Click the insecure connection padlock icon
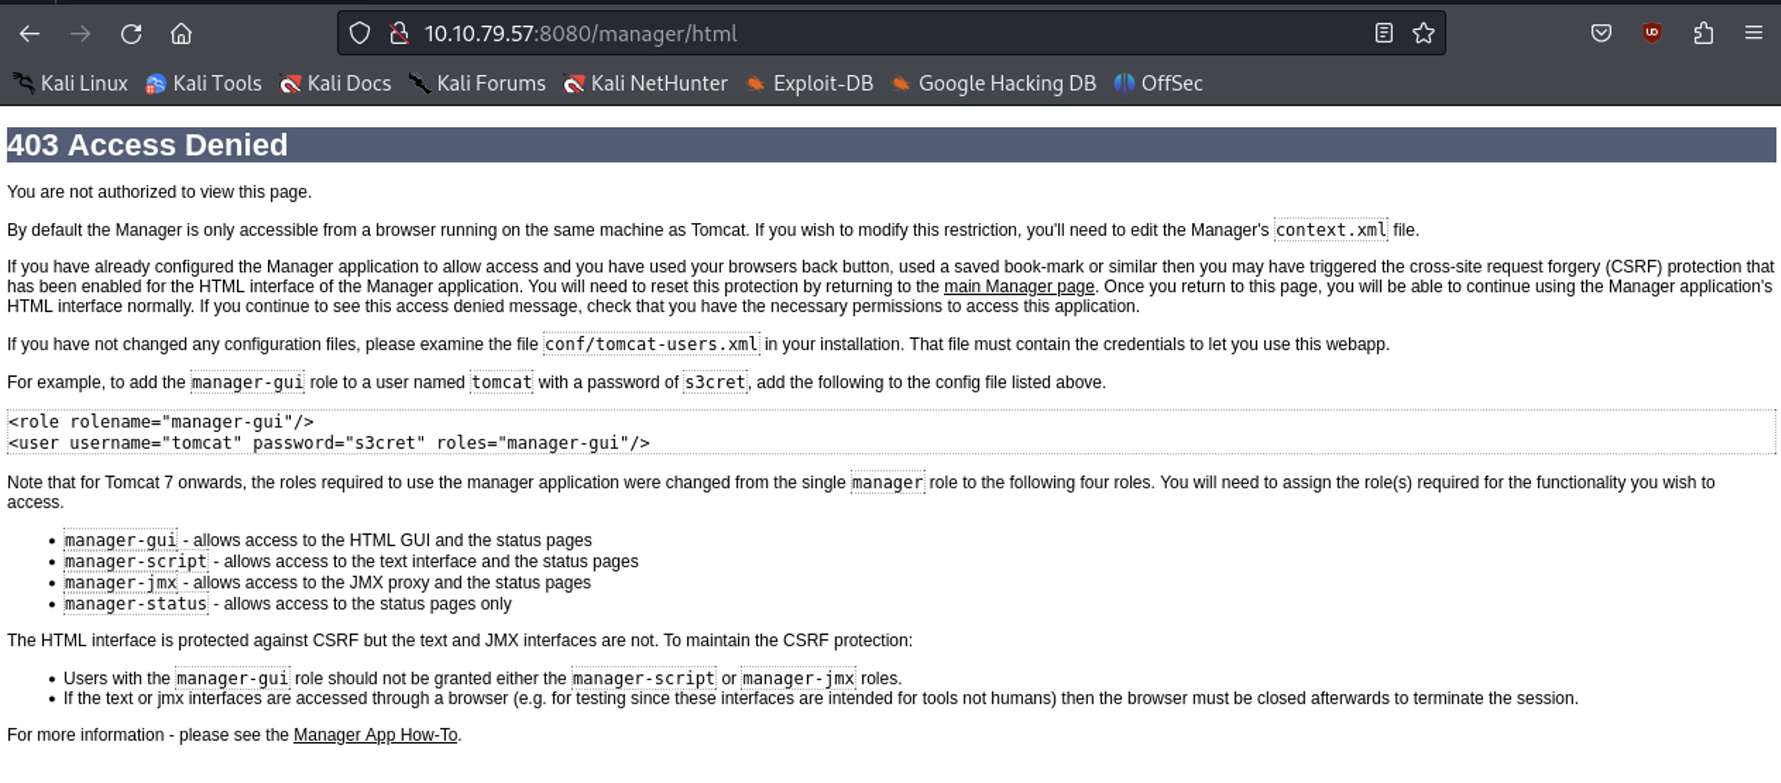The height and width of the screenshot is (783, 1781). coord(399,33)
